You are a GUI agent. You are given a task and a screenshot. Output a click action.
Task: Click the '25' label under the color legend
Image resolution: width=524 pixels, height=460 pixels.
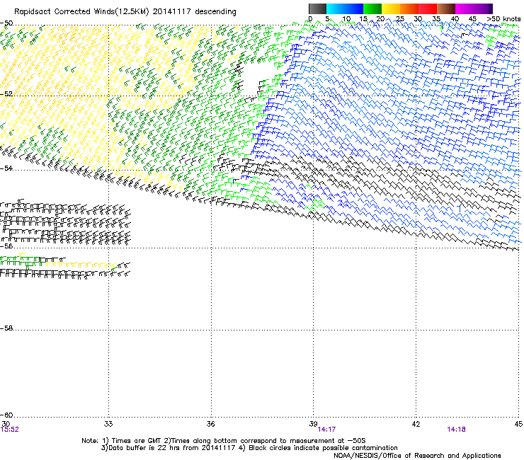[x=399, y=19]
